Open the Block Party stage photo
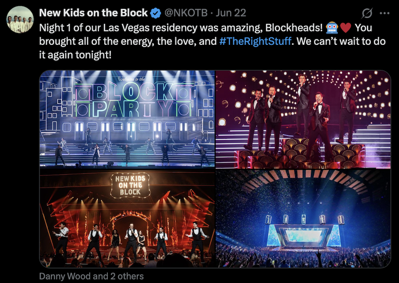399x283 pixels. (x=127, y=119)
